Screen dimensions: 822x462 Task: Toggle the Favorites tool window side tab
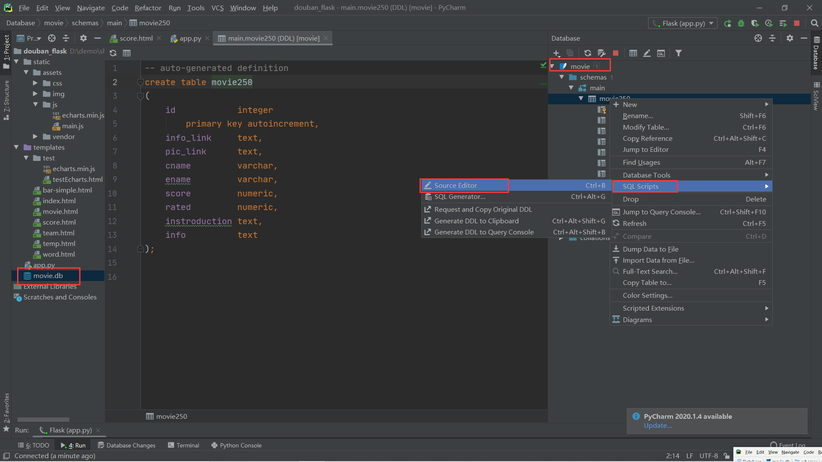tap(6, 409)
